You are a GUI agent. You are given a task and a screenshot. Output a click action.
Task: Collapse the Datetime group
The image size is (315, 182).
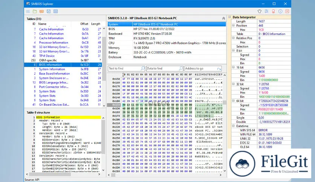click(x=233, y=126)
